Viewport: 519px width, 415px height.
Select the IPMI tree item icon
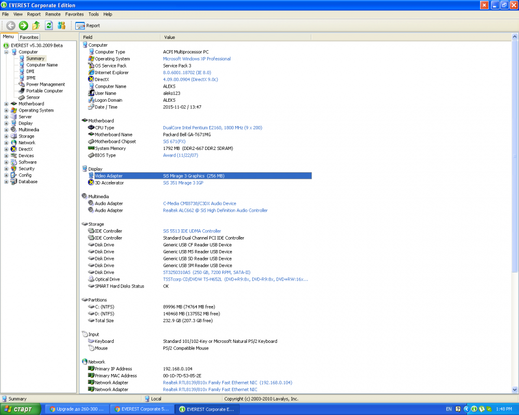pyautogui.click(x=21, y=78)
